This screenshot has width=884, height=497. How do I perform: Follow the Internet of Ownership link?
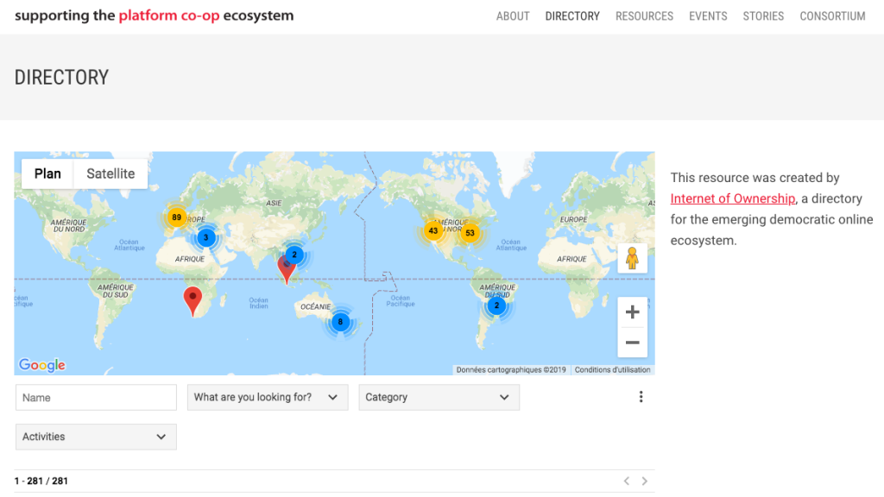pos(732,198)
